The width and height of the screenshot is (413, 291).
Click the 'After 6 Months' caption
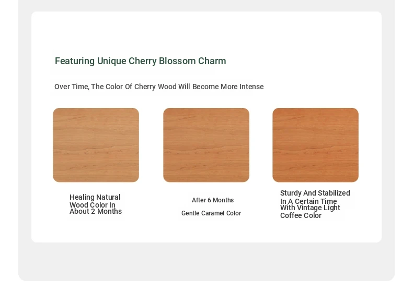pyautogui.click(x=213, y=200)
